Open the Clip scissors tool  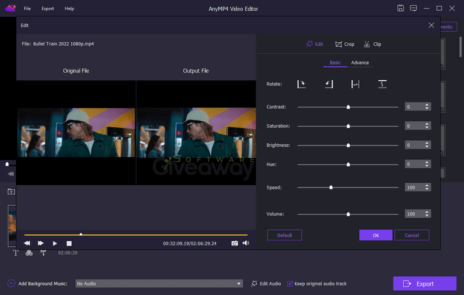[372, 44]
